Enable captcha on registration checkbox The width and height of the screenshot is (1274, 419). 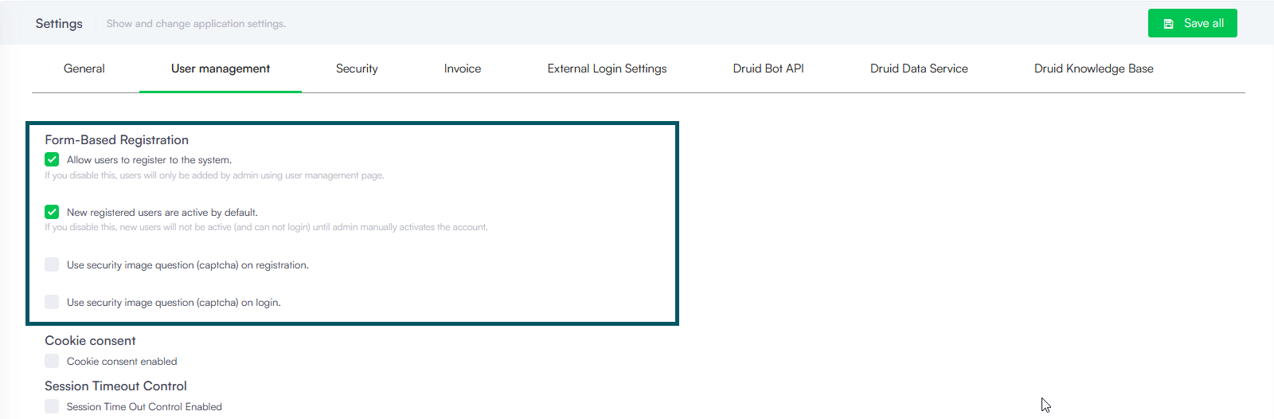click(x=52, y=264)
